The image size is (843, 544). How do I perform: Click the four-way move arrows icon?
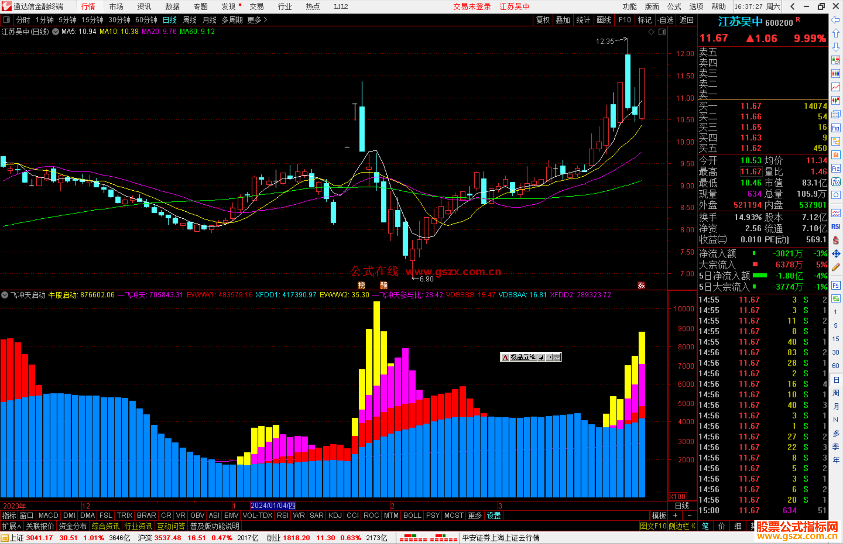click(x=836, y=254)
